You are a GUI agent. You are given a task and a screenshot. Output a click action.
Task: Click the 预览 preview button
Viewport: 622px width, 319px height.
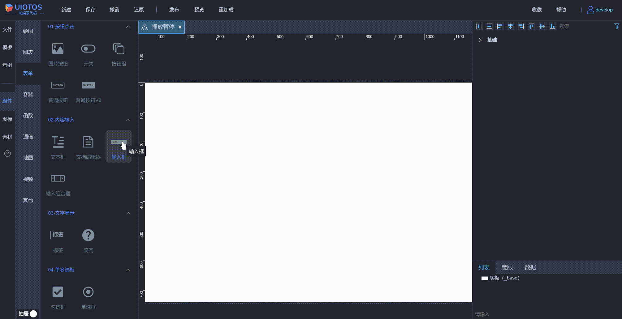[x=199, y=10]
